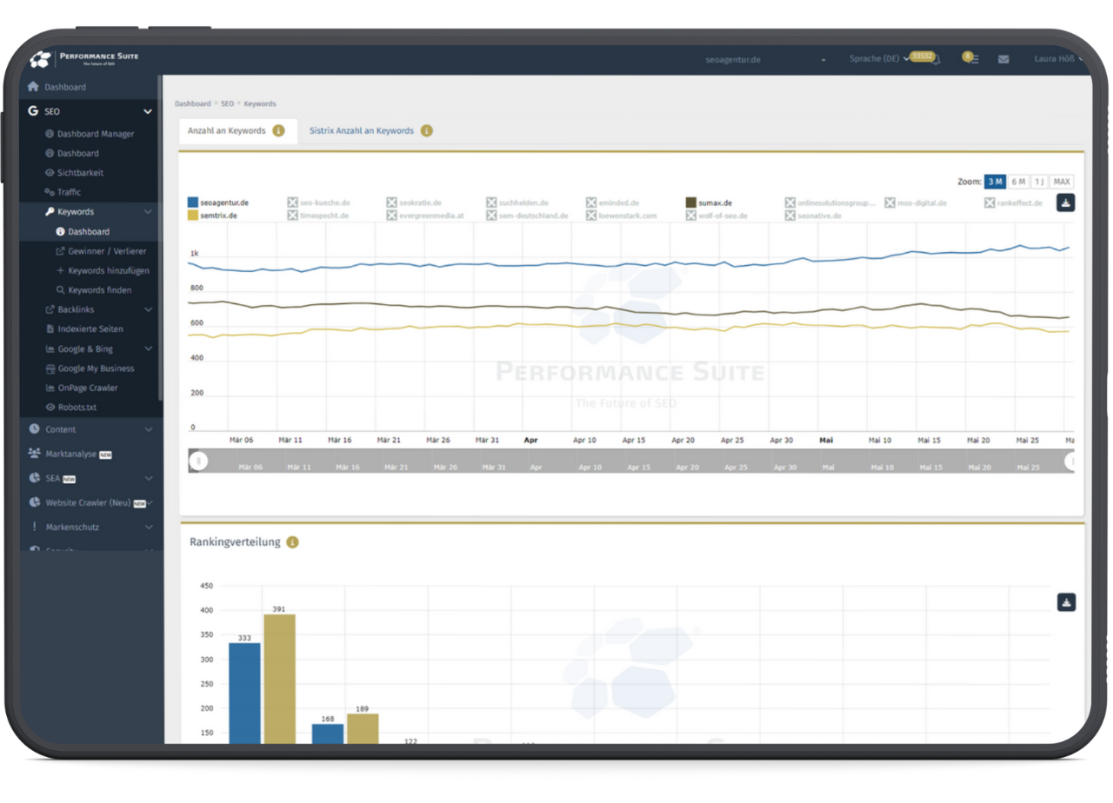
Task: Click Dashboard in the breadcrumb
Action: 193,103
